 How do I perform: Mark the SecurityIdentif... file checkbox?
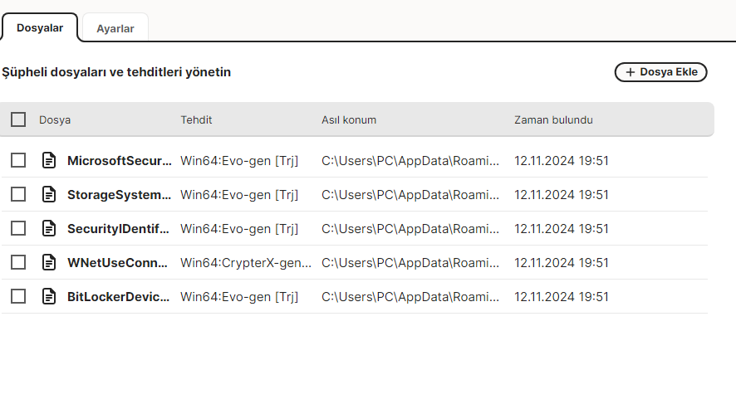coord(18,228)
